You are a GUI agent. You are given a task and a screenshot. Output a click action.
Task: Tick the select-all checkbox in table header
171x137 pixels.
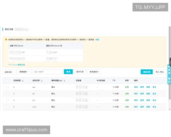tap(7, 80)
